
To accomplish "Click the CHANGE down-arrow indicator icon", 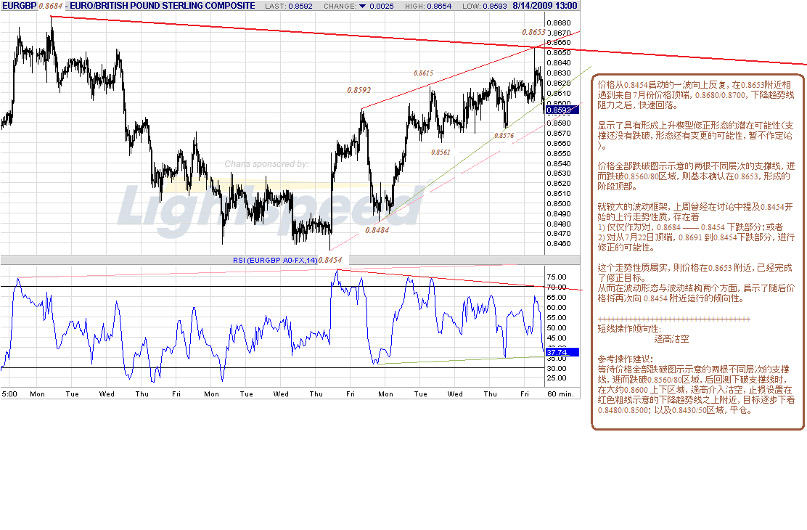I will coord(362,7).
